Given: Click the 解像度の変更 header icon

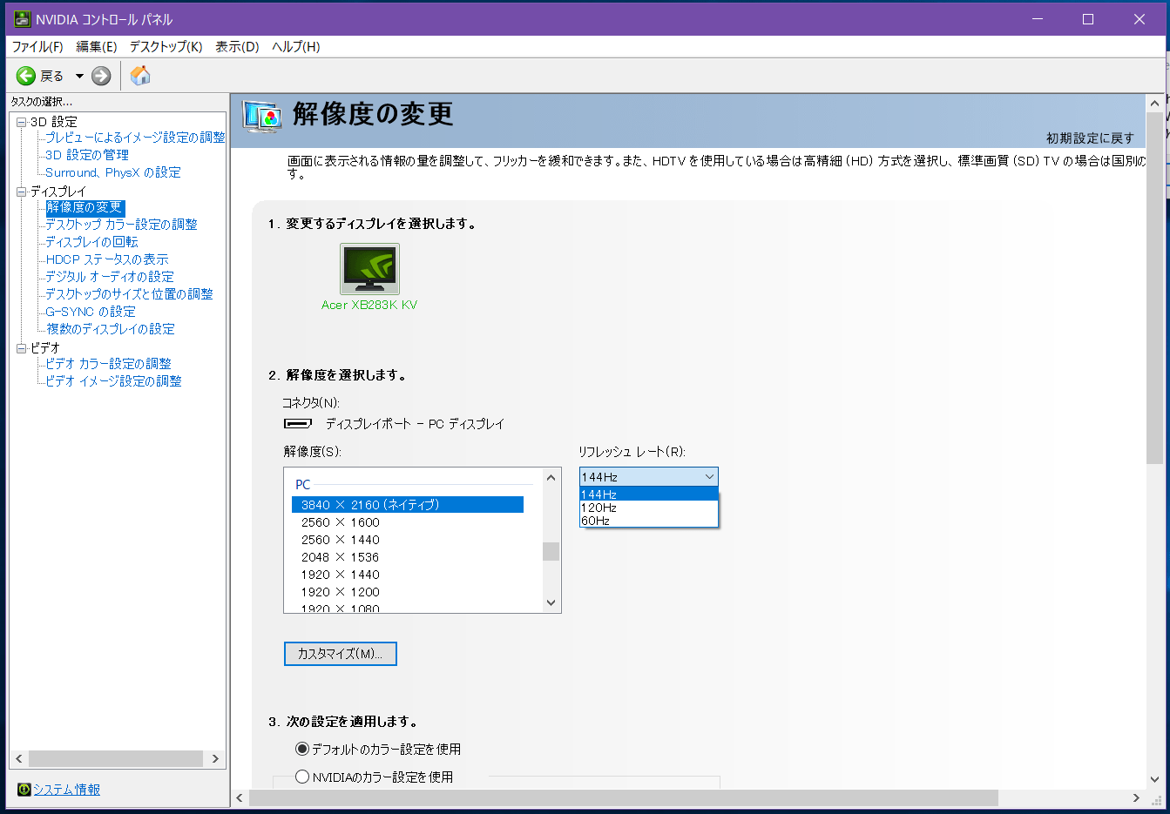Looking at the screenshot, I should pos(262,117).
